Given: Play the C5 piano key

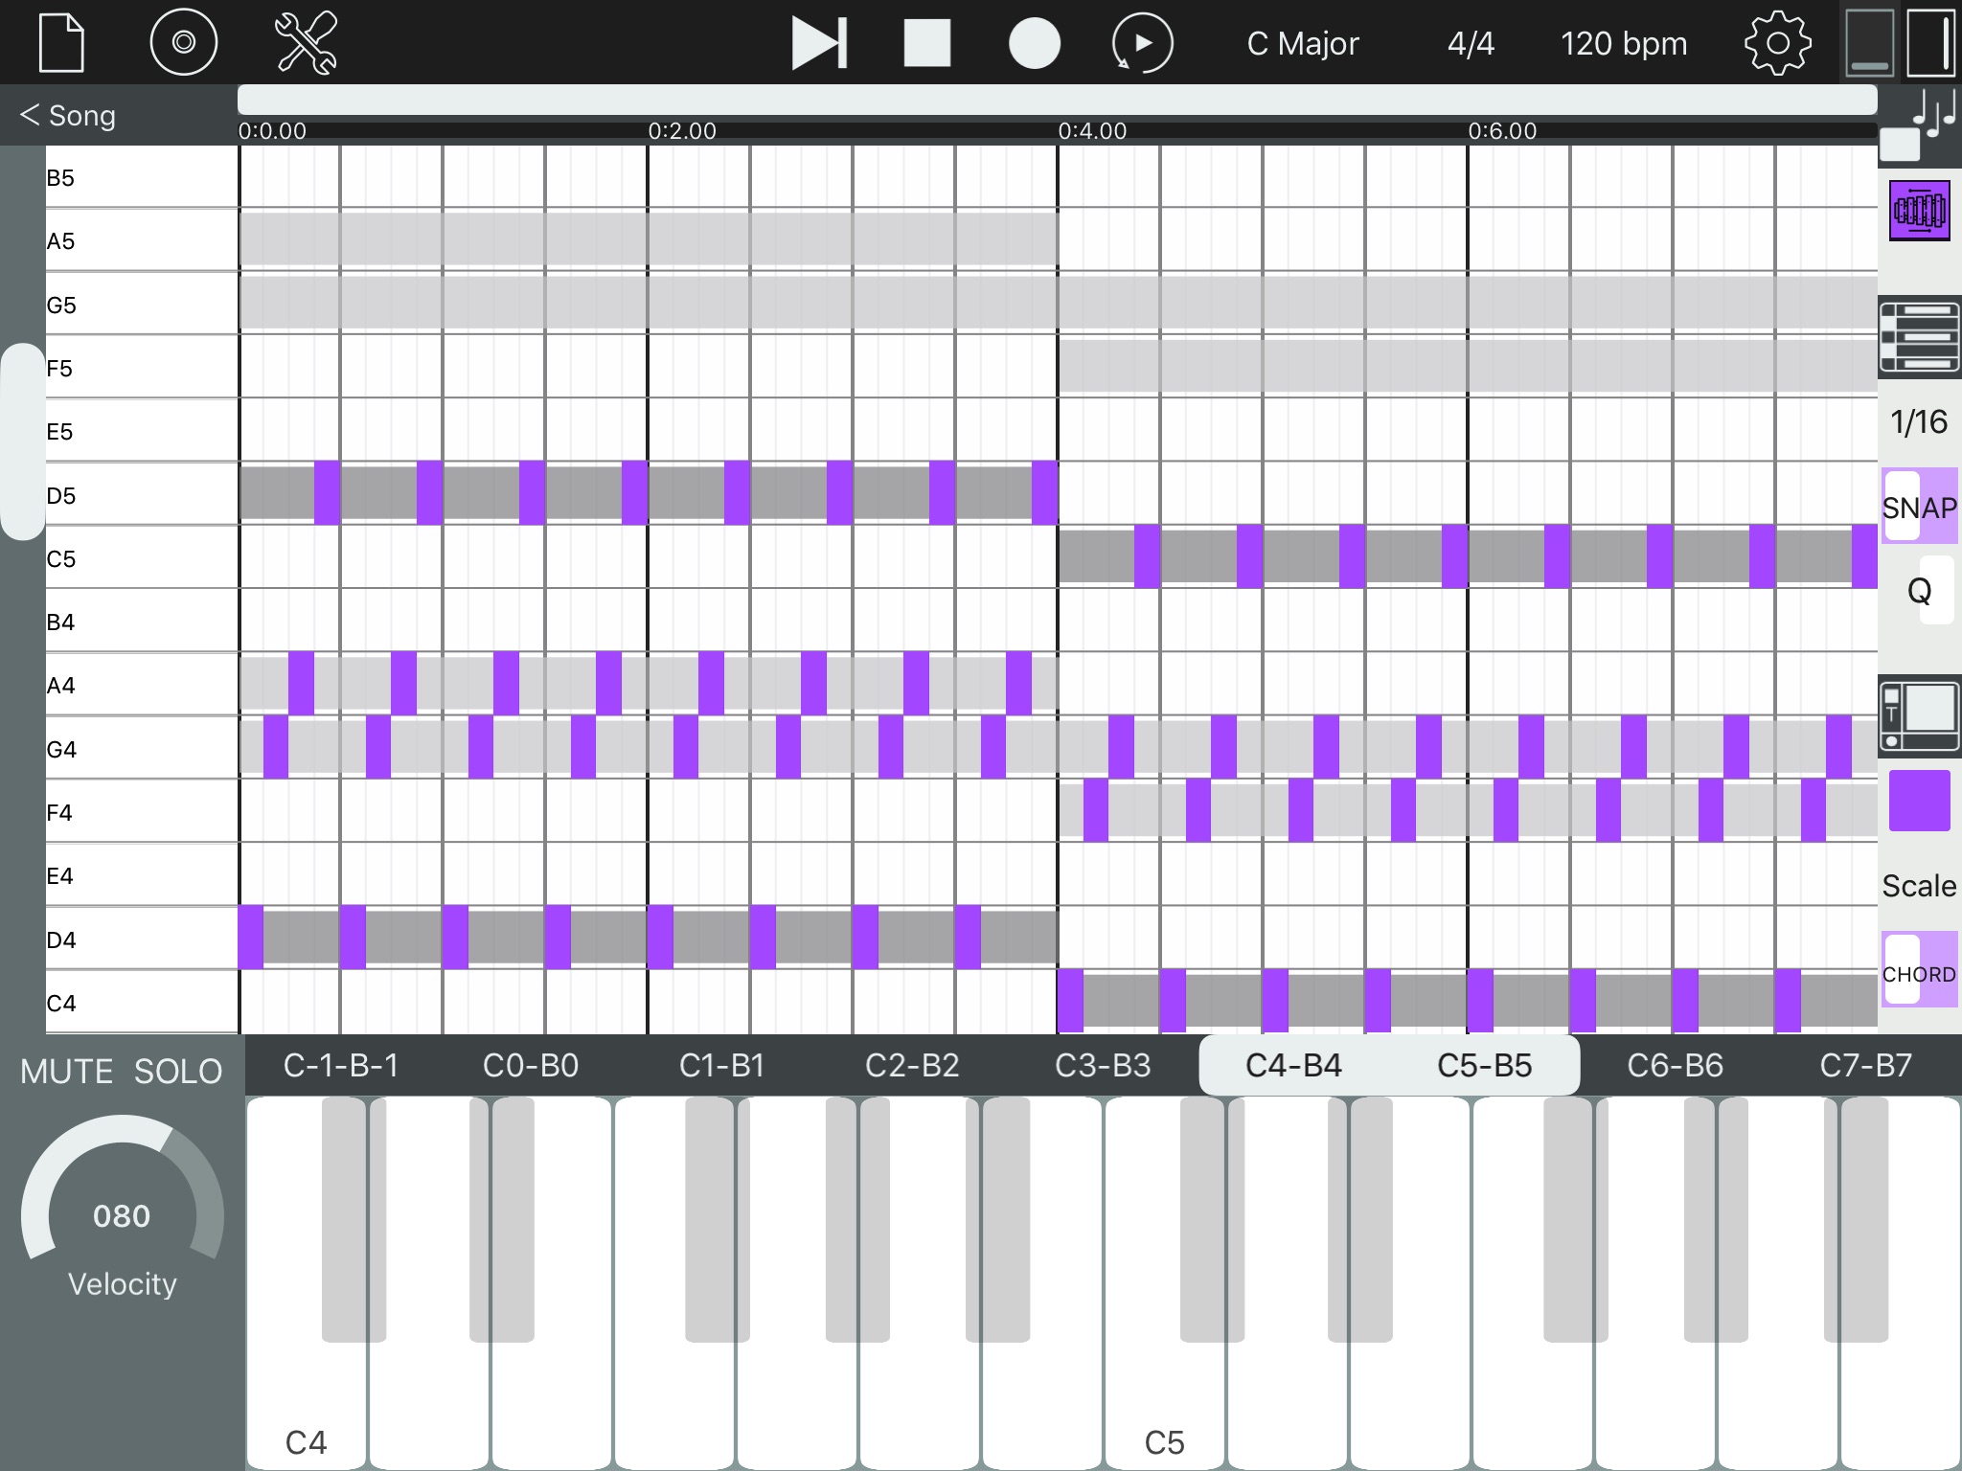Looking at the screenshot, I should [1165, 1398].
